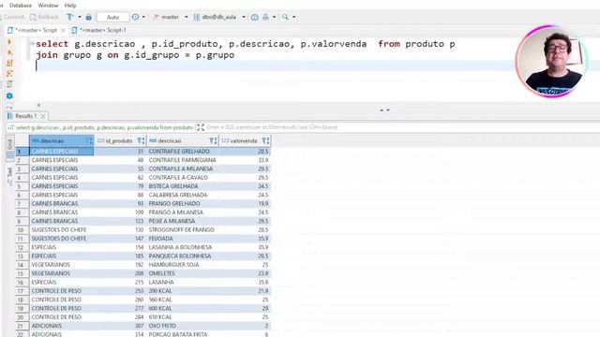Collapse the select statement fold marker
This screenshot has height=337, width=600.
[x=32, y=44]
